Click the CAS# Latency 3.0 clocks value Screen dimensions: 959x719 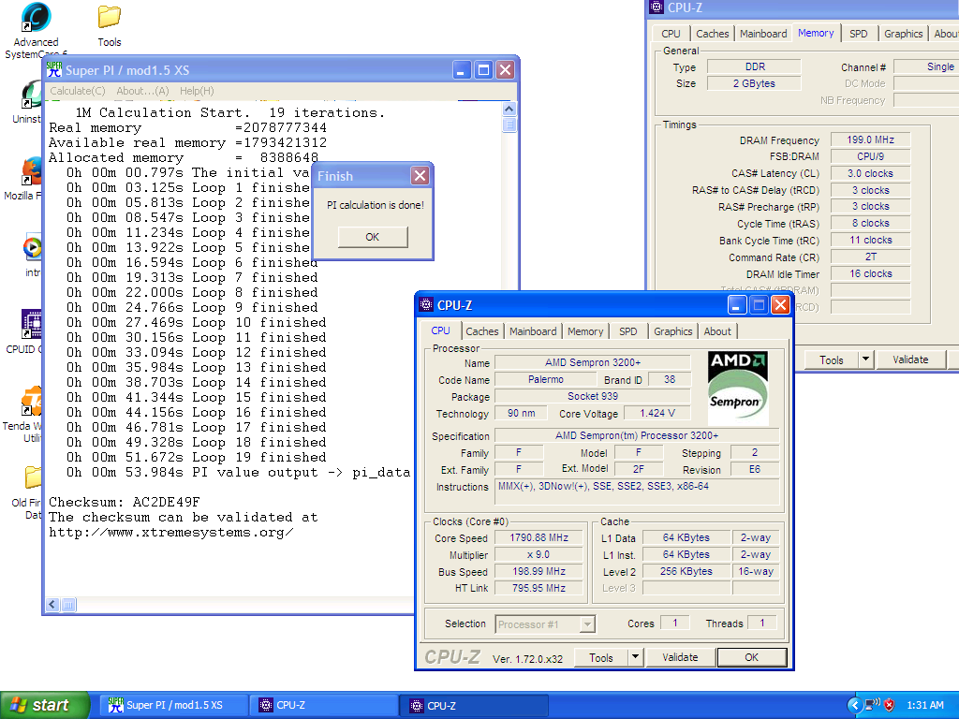click(870, 173)
